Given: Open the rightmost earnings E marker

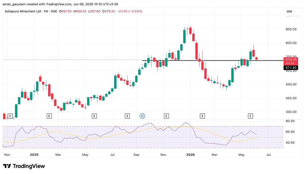Looking at the screenshot, I should pos(250,116).
